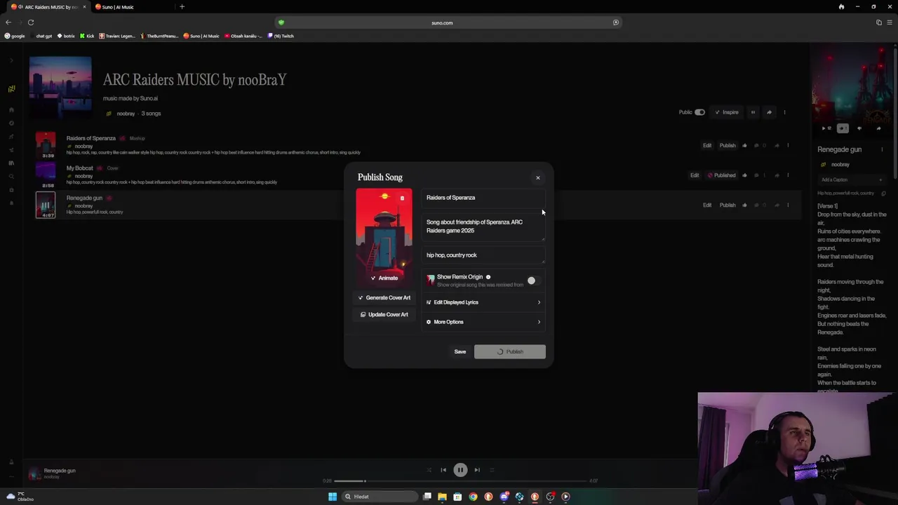Edit the Raiders of Speranza song

(x=707, y=146)
